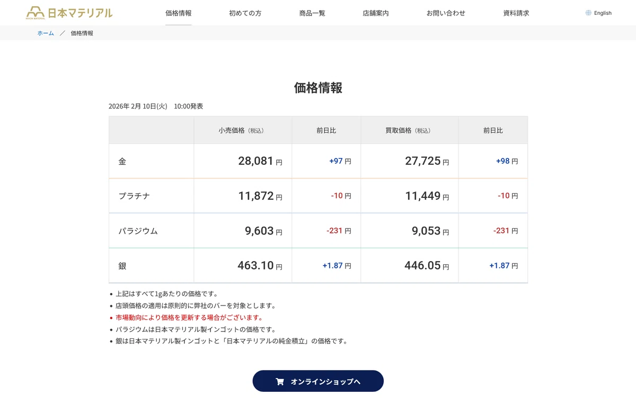This screenshot has width=636, height=414.
Task: Open the 商品一覧 menu item
Action: pyautogui.click(x=312, y=13)
